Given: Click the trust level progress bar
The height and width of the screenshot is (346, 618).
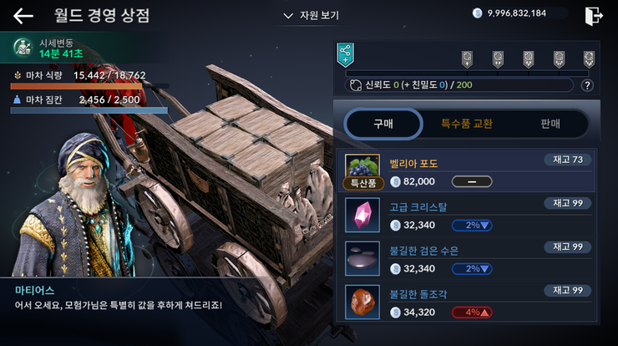Looking at the screenshot, I should point(468,74).
